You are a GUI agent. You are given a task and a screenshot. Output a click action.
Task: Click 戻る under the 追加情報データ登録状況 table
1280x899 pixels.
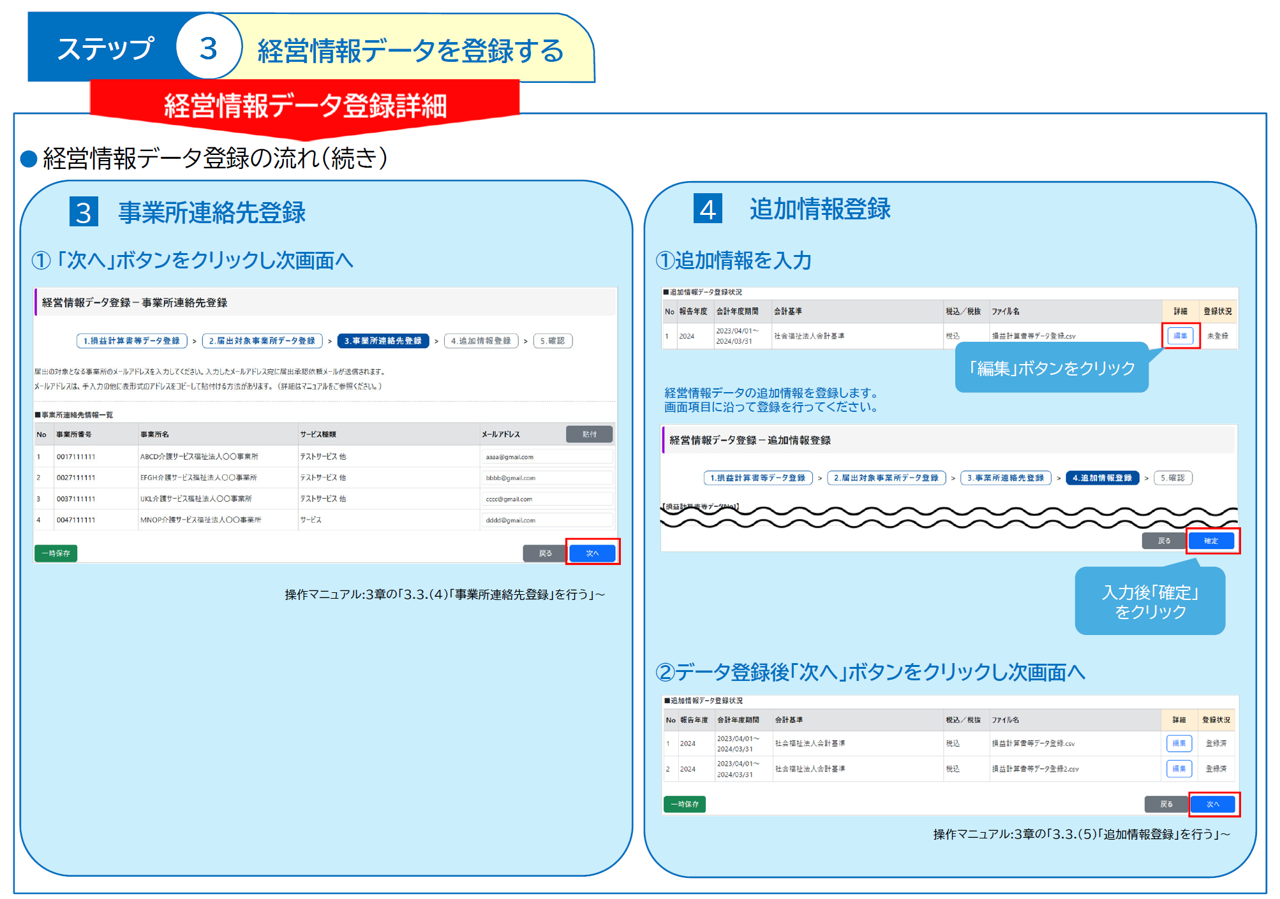pos(1166,804)
